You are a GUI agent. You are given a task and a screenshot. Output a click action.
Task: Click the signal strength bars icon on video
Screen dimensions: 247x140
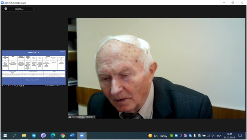pyautogui.click(x=70, y=117)
